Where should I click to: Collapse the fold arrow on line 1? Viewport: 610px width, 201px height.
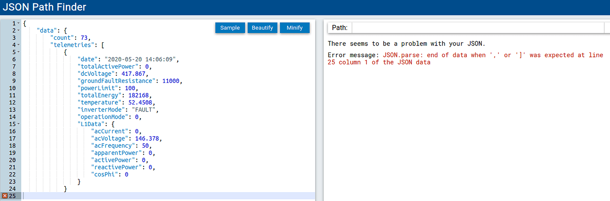click(19, 23)
